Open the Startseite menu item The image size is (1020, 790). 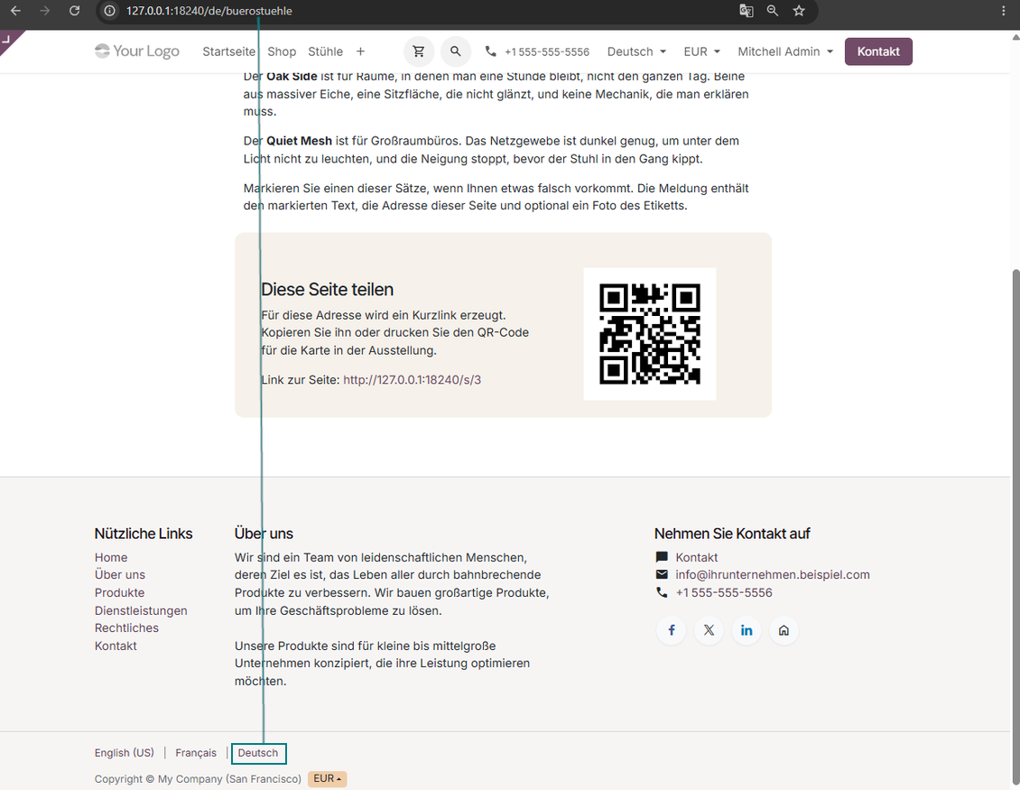[x=229, y=51]
